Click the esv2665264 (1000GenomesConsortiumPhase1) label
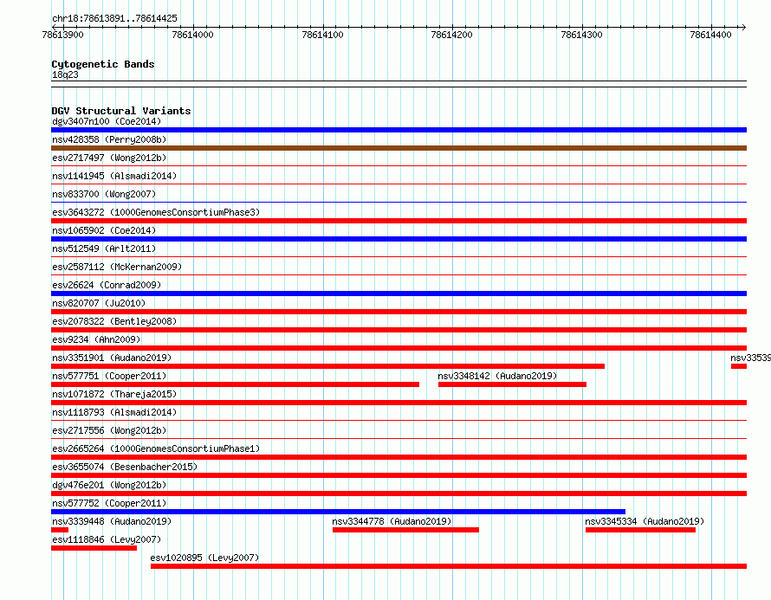The height and width of the screenshot is (600, 771). click(x=156, y=448)
